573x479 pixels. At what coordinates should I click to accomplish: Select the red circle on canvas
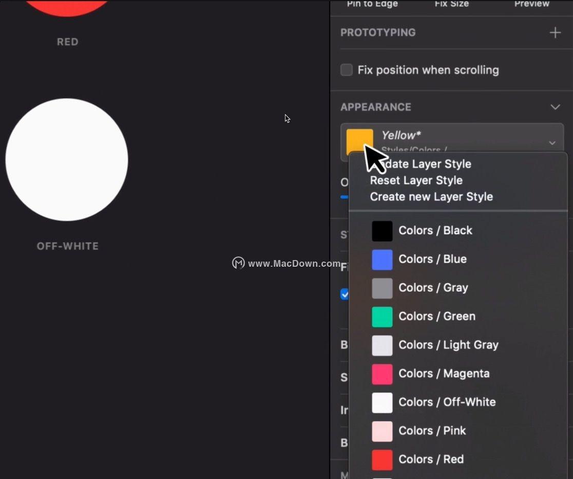coord(67,7)
